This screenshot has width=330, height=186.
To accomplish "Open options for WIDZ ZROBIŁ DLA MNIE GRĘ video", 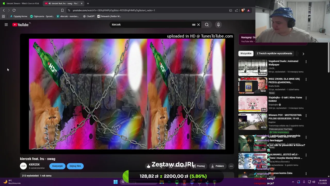I will (306, 80).
